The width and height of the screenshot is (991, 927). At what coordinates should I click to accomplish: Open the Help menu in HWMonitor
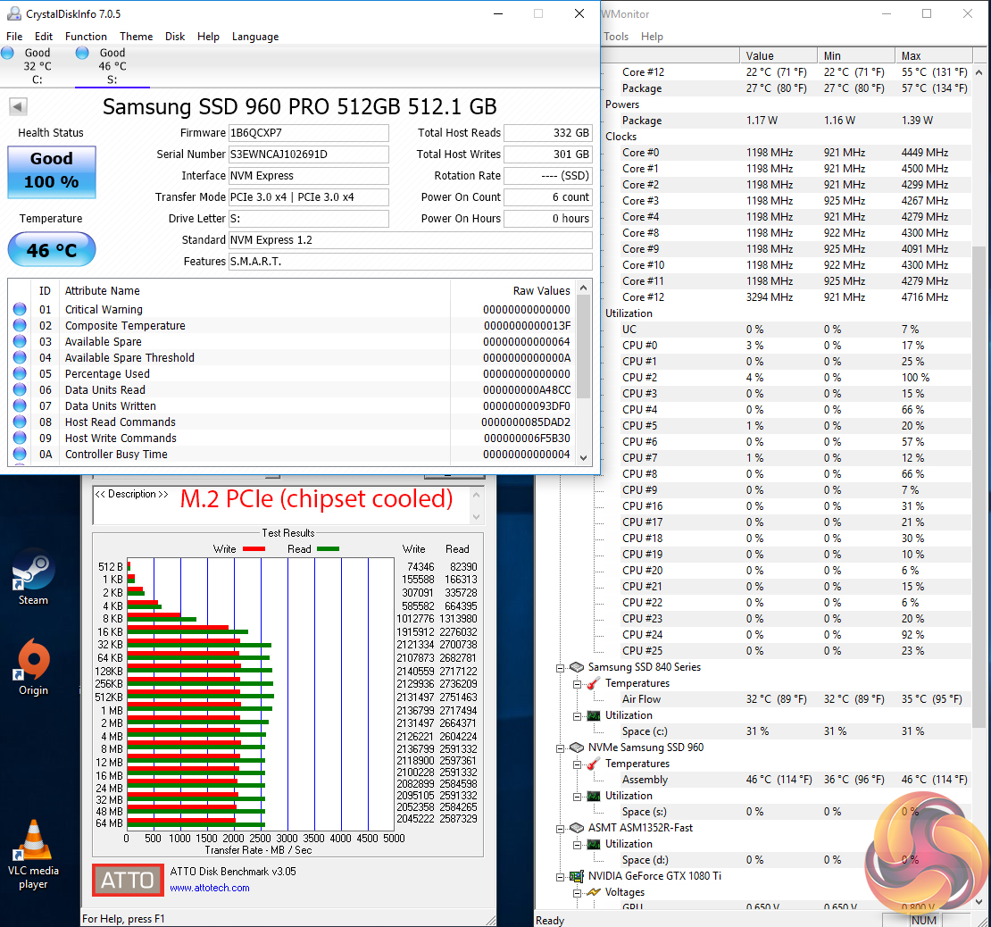coord(652,37)
